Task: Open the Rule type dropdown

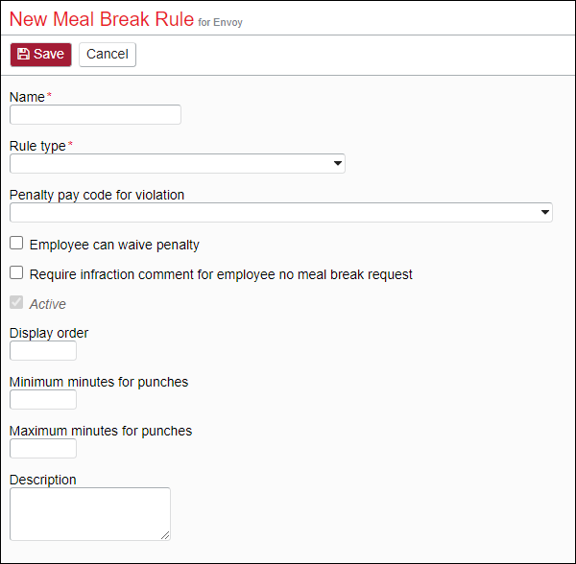Action: (x=177, y=164)
